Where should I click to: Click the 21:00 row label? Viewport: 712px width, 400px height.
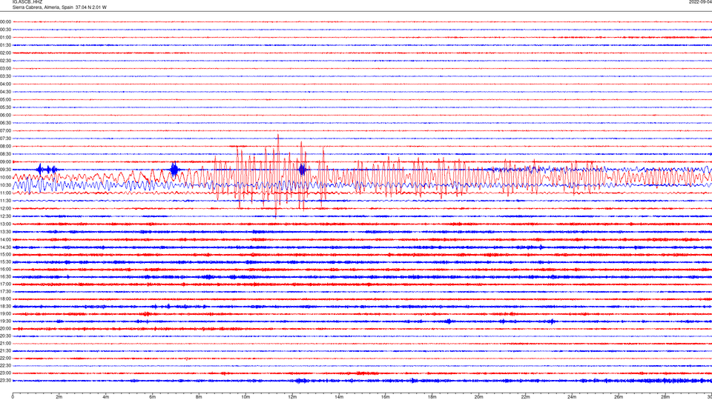[x=5, y=343]
